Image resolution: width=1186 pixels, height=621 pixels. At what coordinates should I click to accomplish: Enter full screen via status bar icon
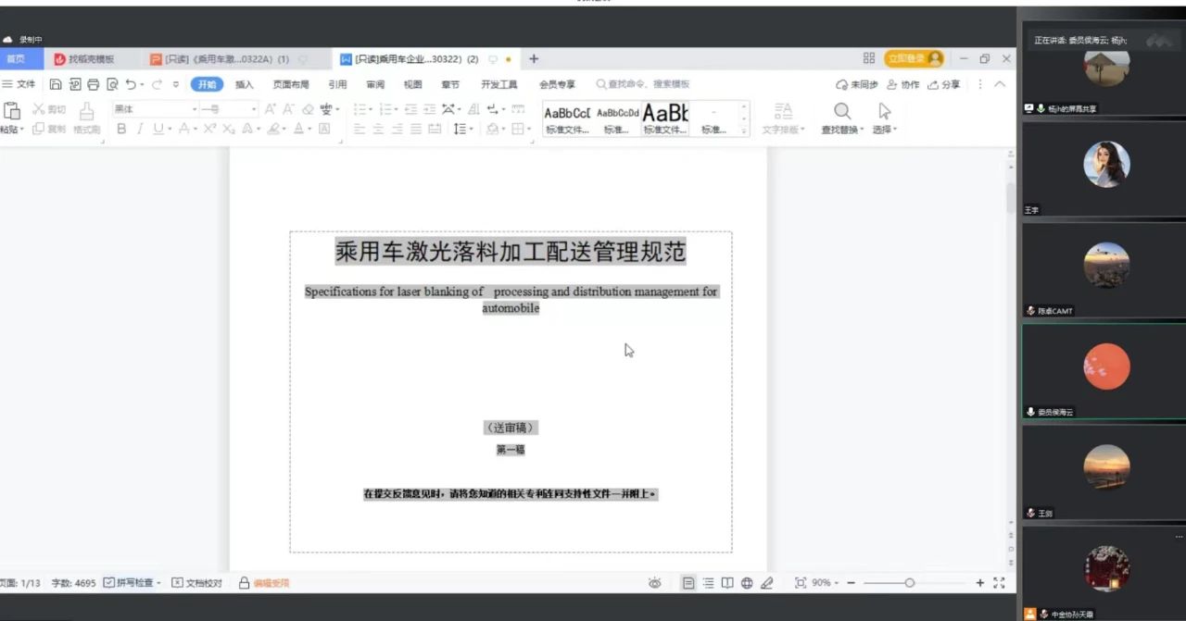point(999,583)
